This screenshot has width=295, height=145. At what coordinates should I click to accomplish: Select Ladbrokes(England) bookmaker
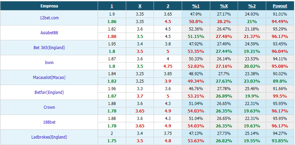coord(49,137)
